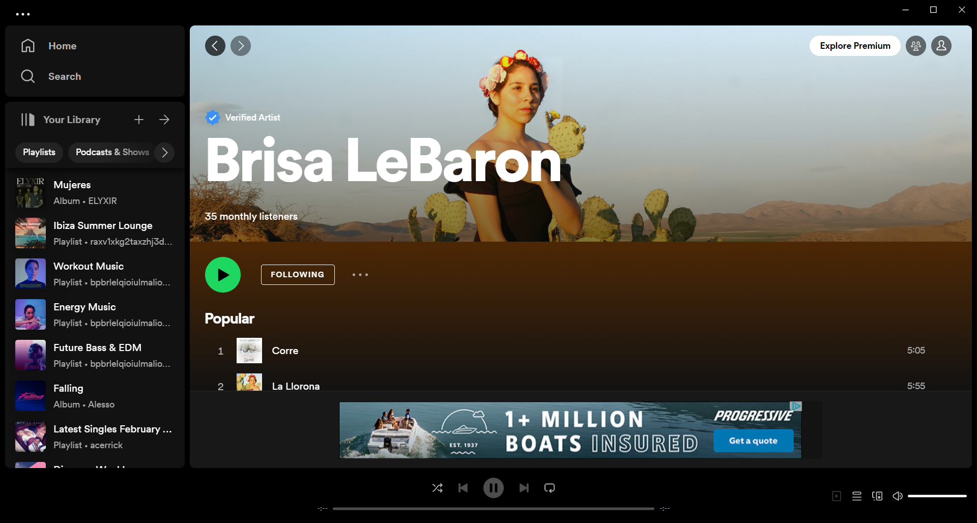
Task: Open the Friend Activity icon
Action: 915,46
